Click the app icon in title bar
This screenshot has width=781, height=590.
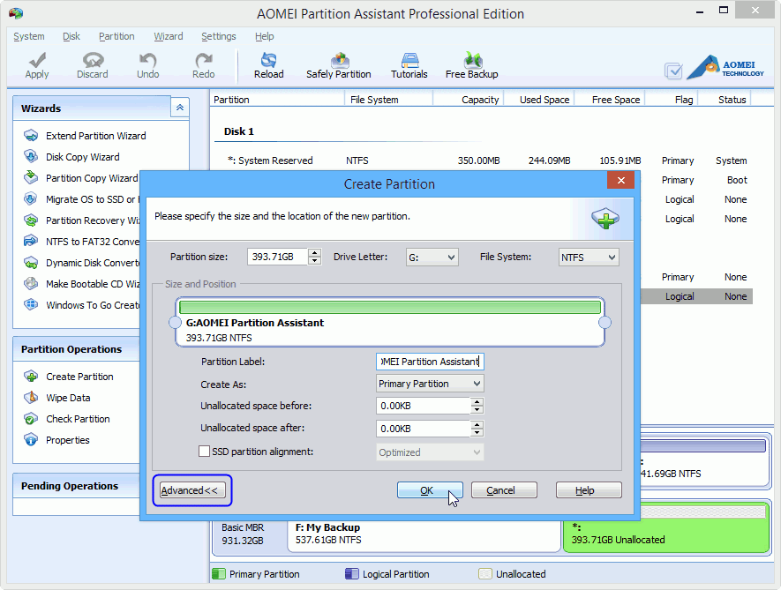[x=15, y=13]
